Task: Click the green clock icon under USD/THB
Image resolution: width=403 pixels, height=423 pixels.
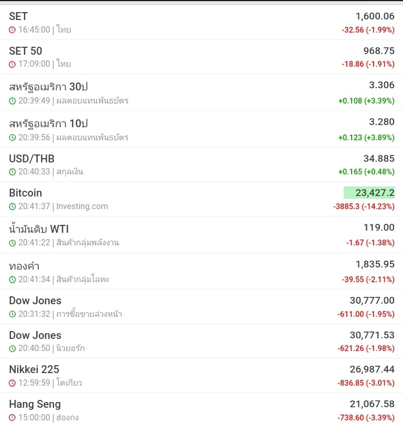Action: [x=13, y=172]
